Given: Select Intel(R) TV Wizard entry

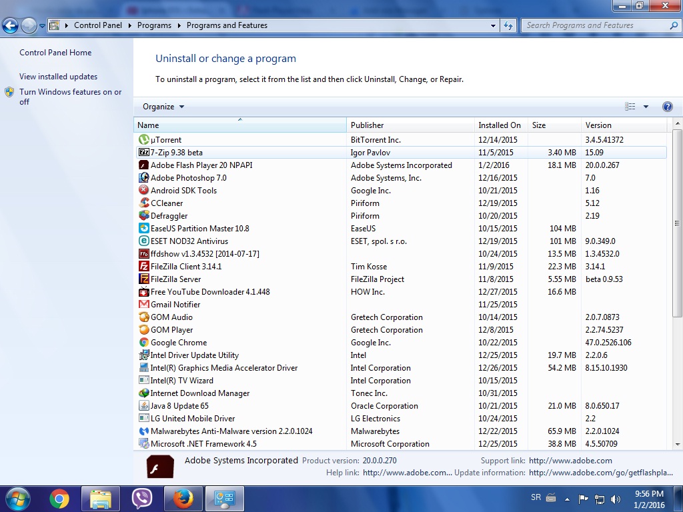Looking at the screenshot, I should [400, 381].
